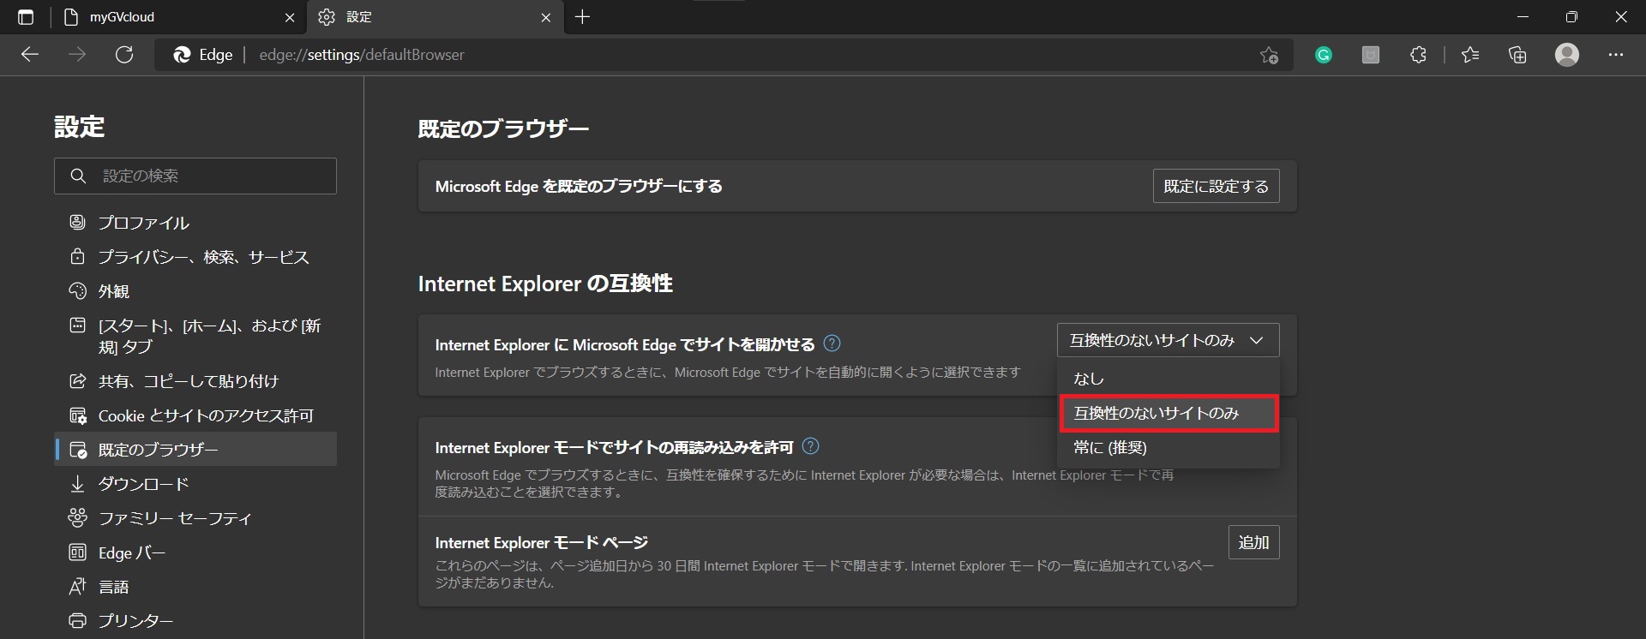The width and height of the screenshot is (1646, 639).
Task: Open 共有、コピーして貼り付け settings
Action: (195, 381)
